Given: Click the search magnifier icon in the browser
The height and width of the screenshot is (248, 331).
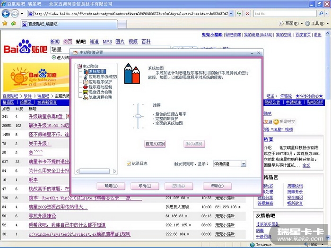Looking at the screenshot, I should pyautogui.click(x=321, y=14).
